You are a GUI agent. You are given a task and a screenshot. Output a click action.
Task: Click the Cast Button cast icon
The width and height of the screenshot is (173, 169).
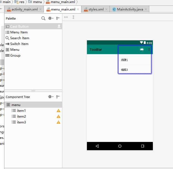tap(7, 27)
